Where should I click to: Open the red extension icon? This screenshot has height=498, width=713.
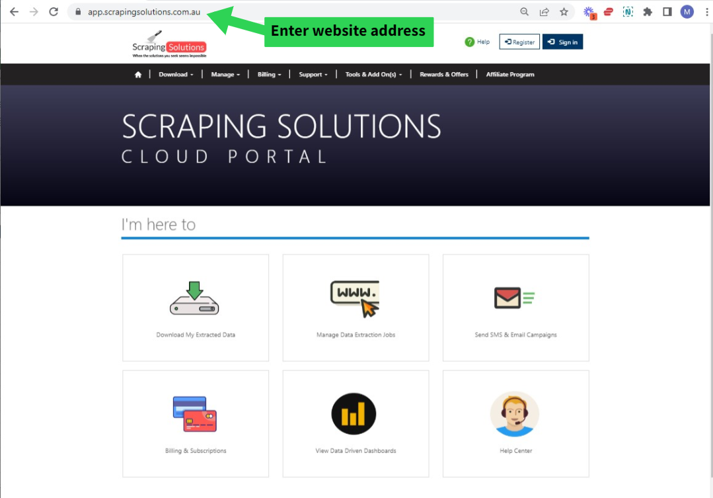click(609, 12)
